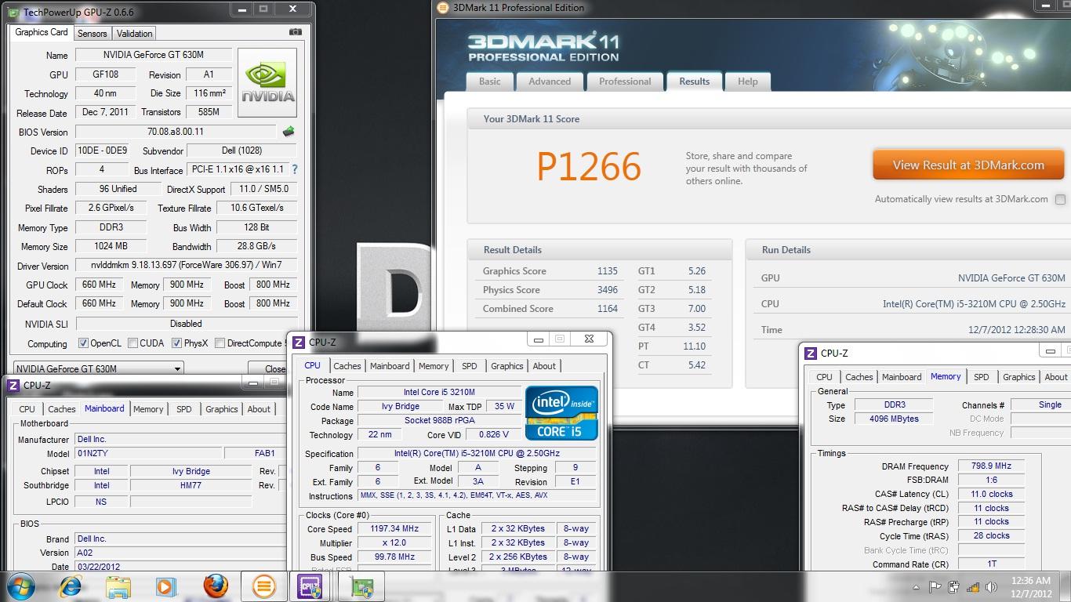The height and width of the screenshot is (602, 1071).
Task: Open SPD tab in CPU-Z processor window
Action: coord(469,366)
